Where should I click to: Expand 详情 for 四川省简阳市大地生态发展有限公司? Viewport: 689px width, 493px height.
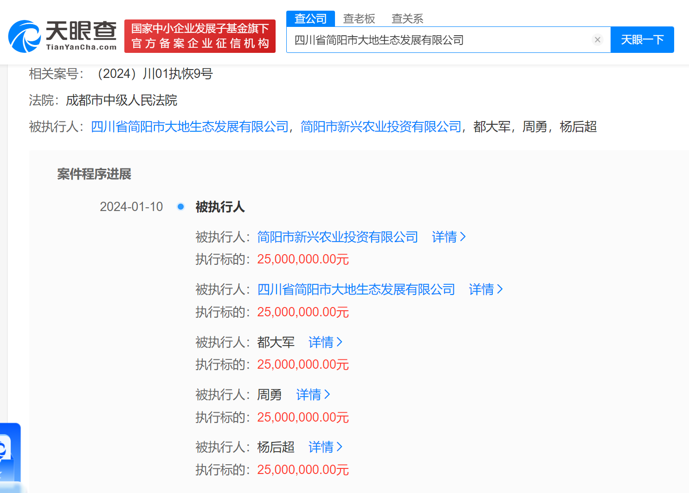click(485, 289)
